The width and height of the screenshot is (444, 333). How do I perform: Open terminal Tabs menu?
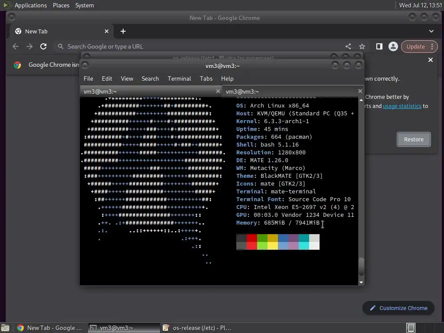[206, 78]
